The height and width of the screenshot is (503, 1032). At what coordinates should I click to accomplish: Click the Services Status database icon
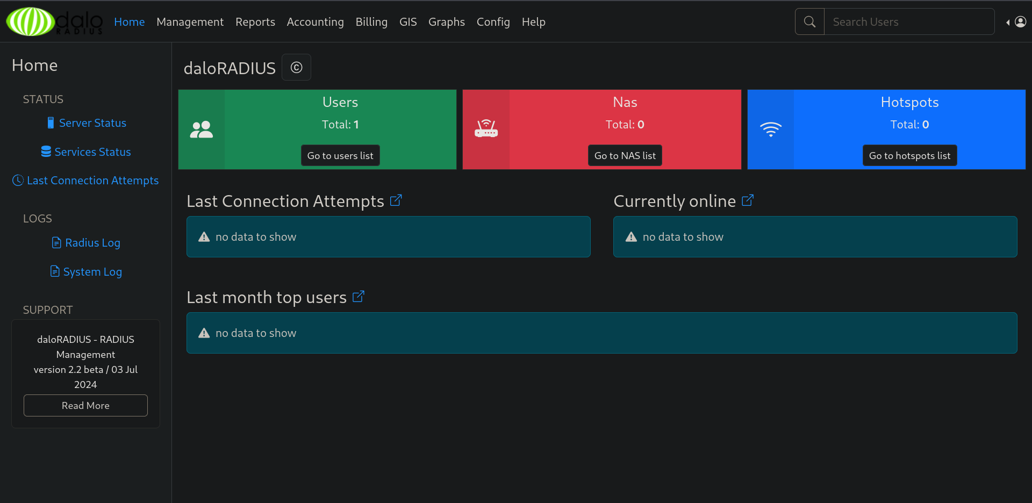(x=46, y=152)
